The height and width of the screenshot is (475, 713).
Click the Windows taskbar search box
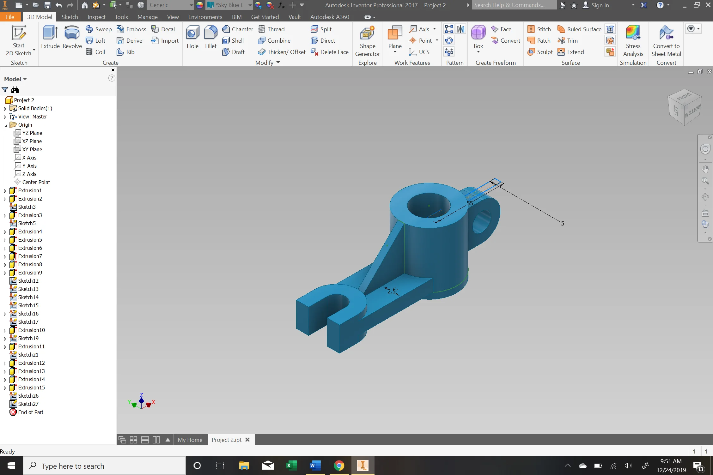(x=104, y=466)
